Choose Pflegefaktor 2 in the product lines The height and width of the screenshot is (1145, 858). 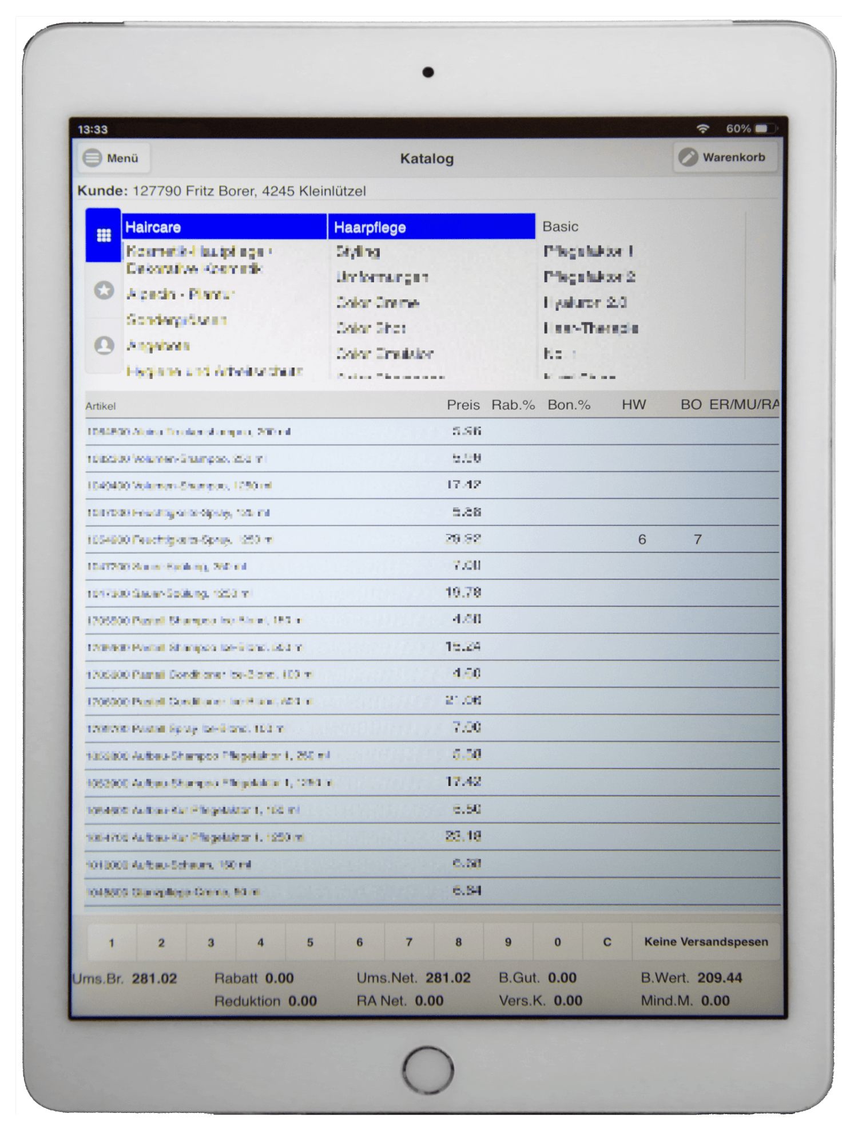point(589,277)
